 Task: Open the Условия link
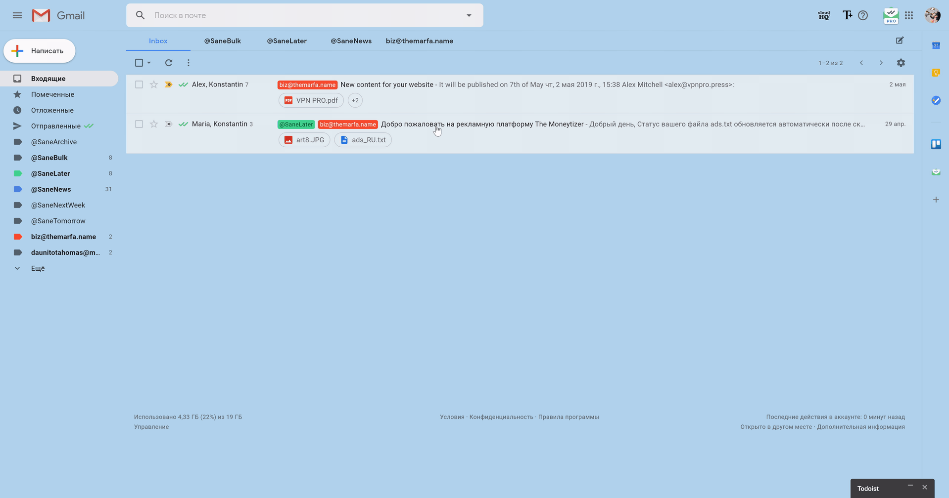[452, 417]
